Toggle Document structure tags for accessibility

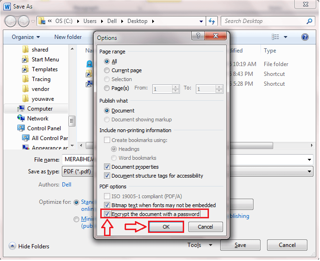coord(107,176)
